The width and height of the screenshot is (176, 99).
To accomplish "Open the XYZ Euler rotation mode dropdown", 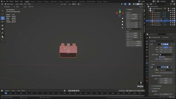I will [x=134, y=29].
